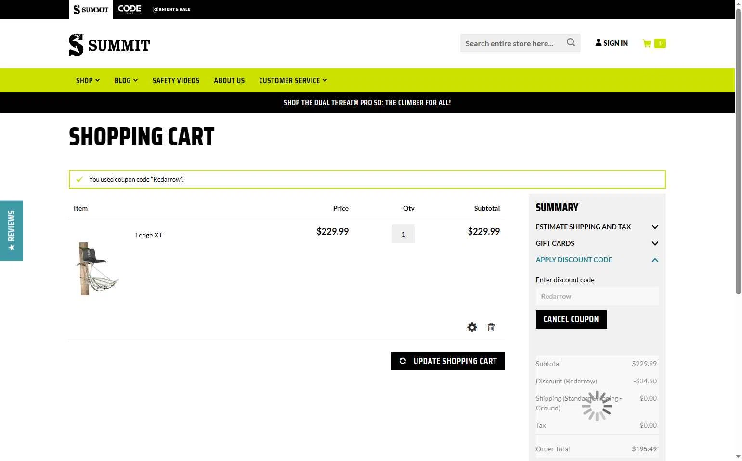Open the Code Blue brand tab

[x=130, y=9]
